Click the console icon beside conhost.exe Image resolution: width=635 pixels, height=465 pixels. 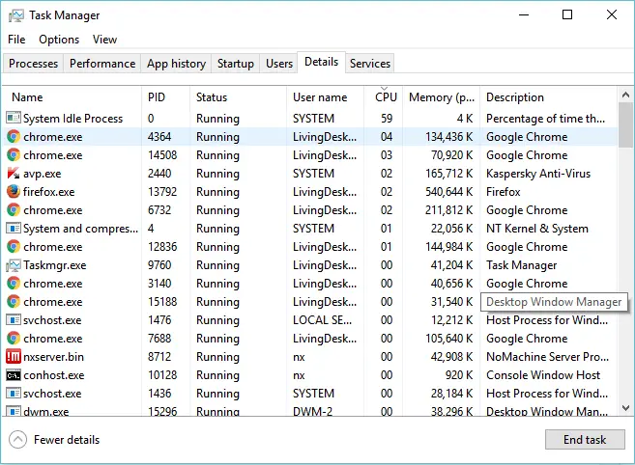[x=14, y=375]
